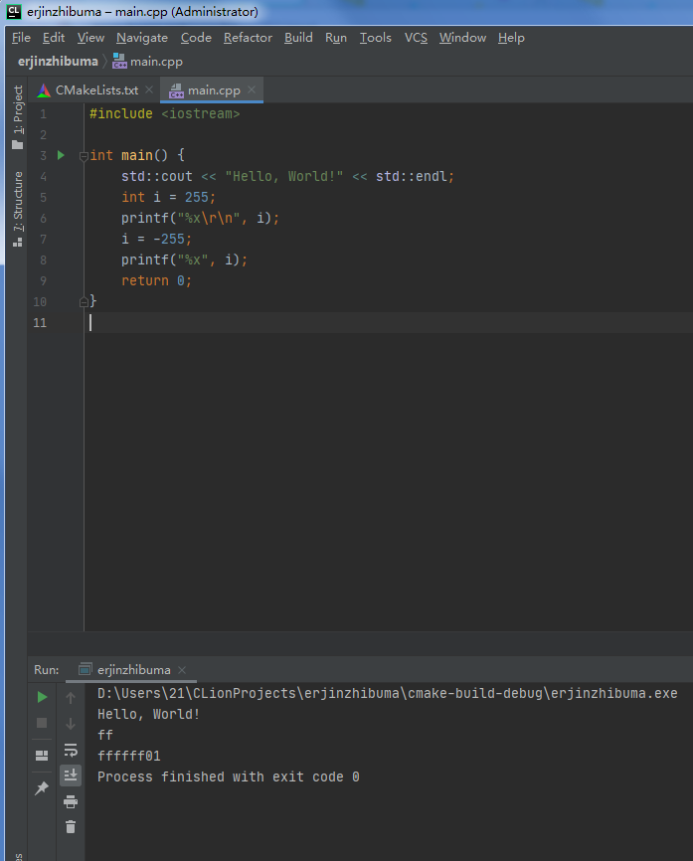
Task: Collapse the main() function fold marker at line 3
Action: 84,156
